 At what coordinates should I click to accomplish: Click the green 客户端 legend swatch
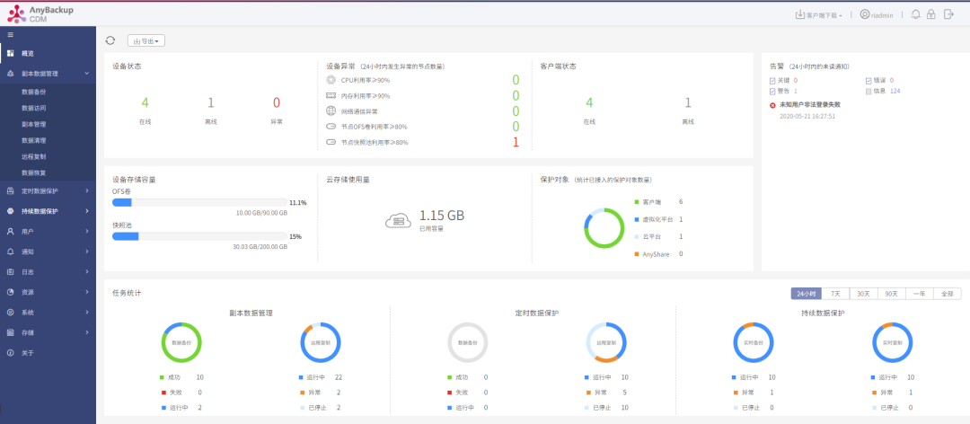[636, 202]
